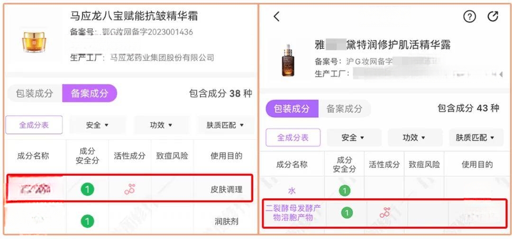Click 活性成分 column header in left table

(x=129, y=156)
